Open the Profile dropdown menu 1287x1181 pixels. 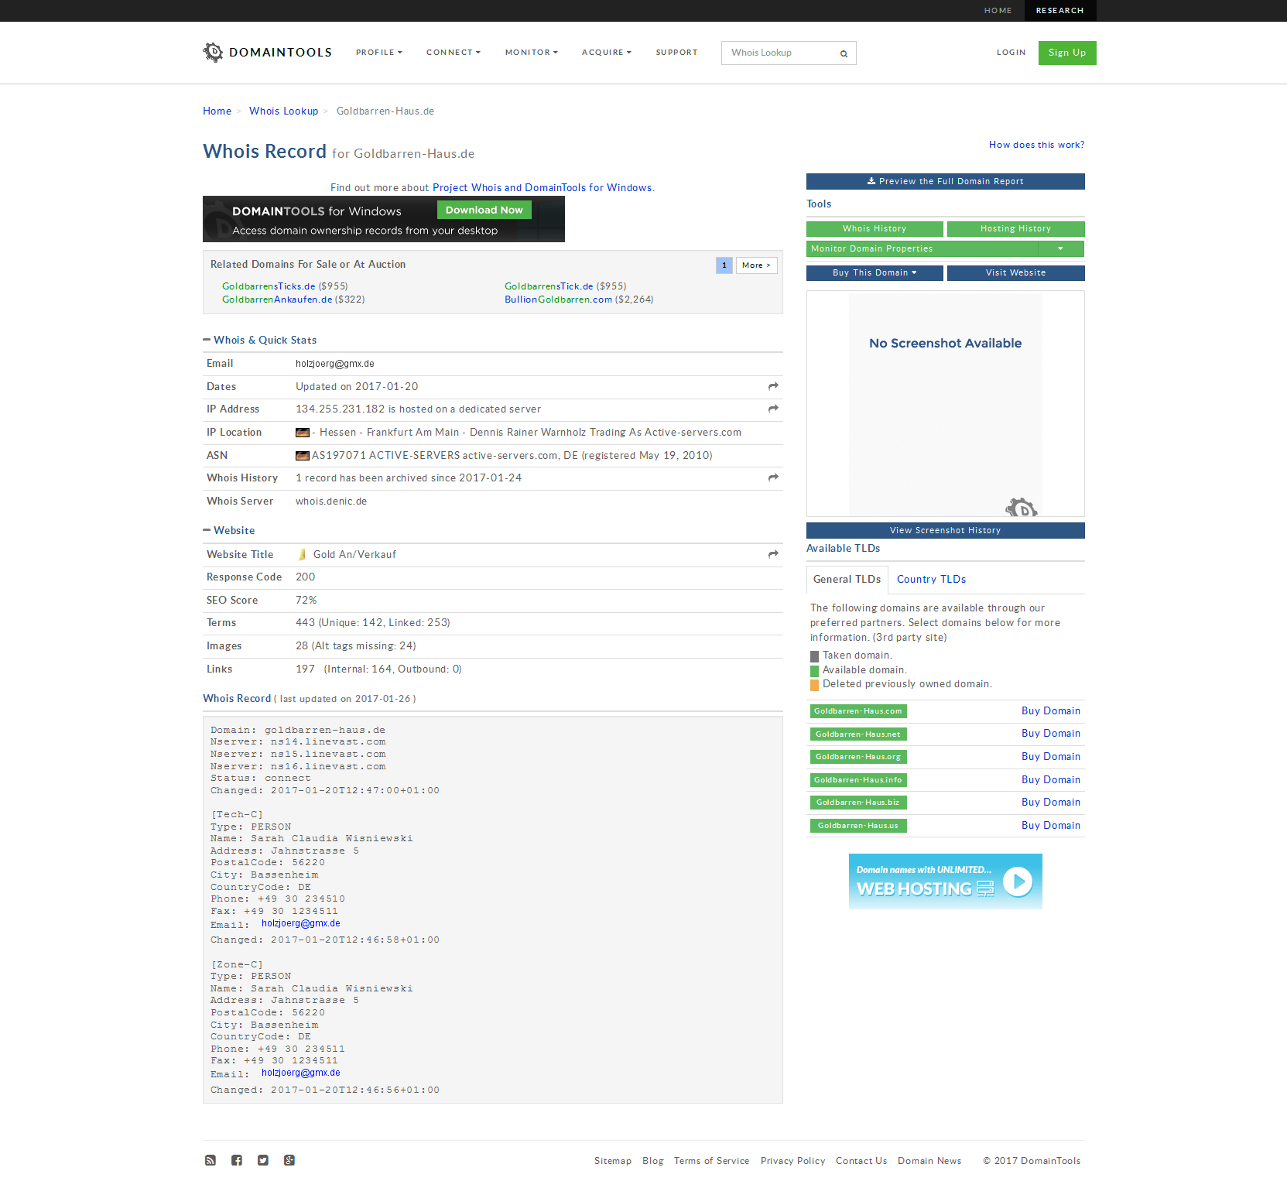[x=379, y=53]
